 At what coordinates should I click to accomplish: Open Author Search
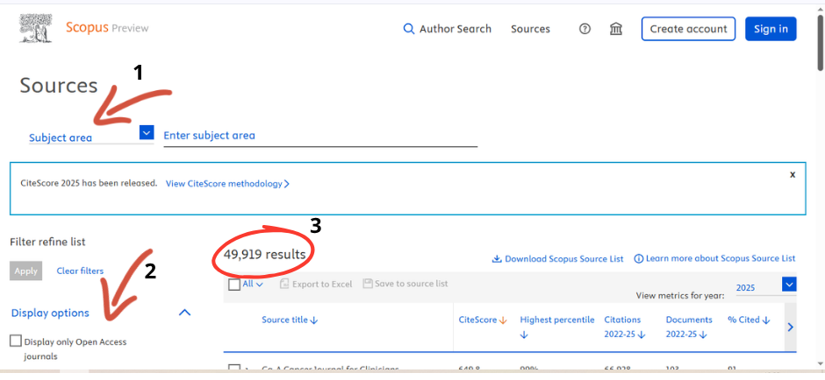[x=448, y=29]
